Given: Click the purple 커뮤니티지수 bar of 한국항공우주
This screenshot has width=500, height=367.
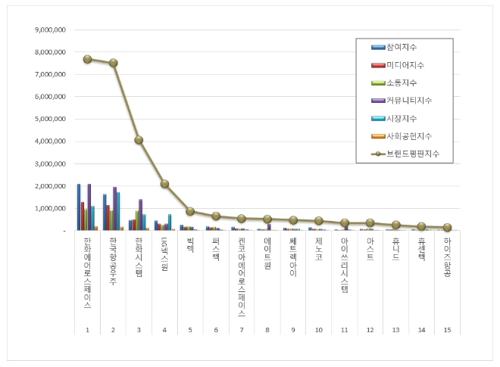Looking at the screenshot, I should [115, 208].
